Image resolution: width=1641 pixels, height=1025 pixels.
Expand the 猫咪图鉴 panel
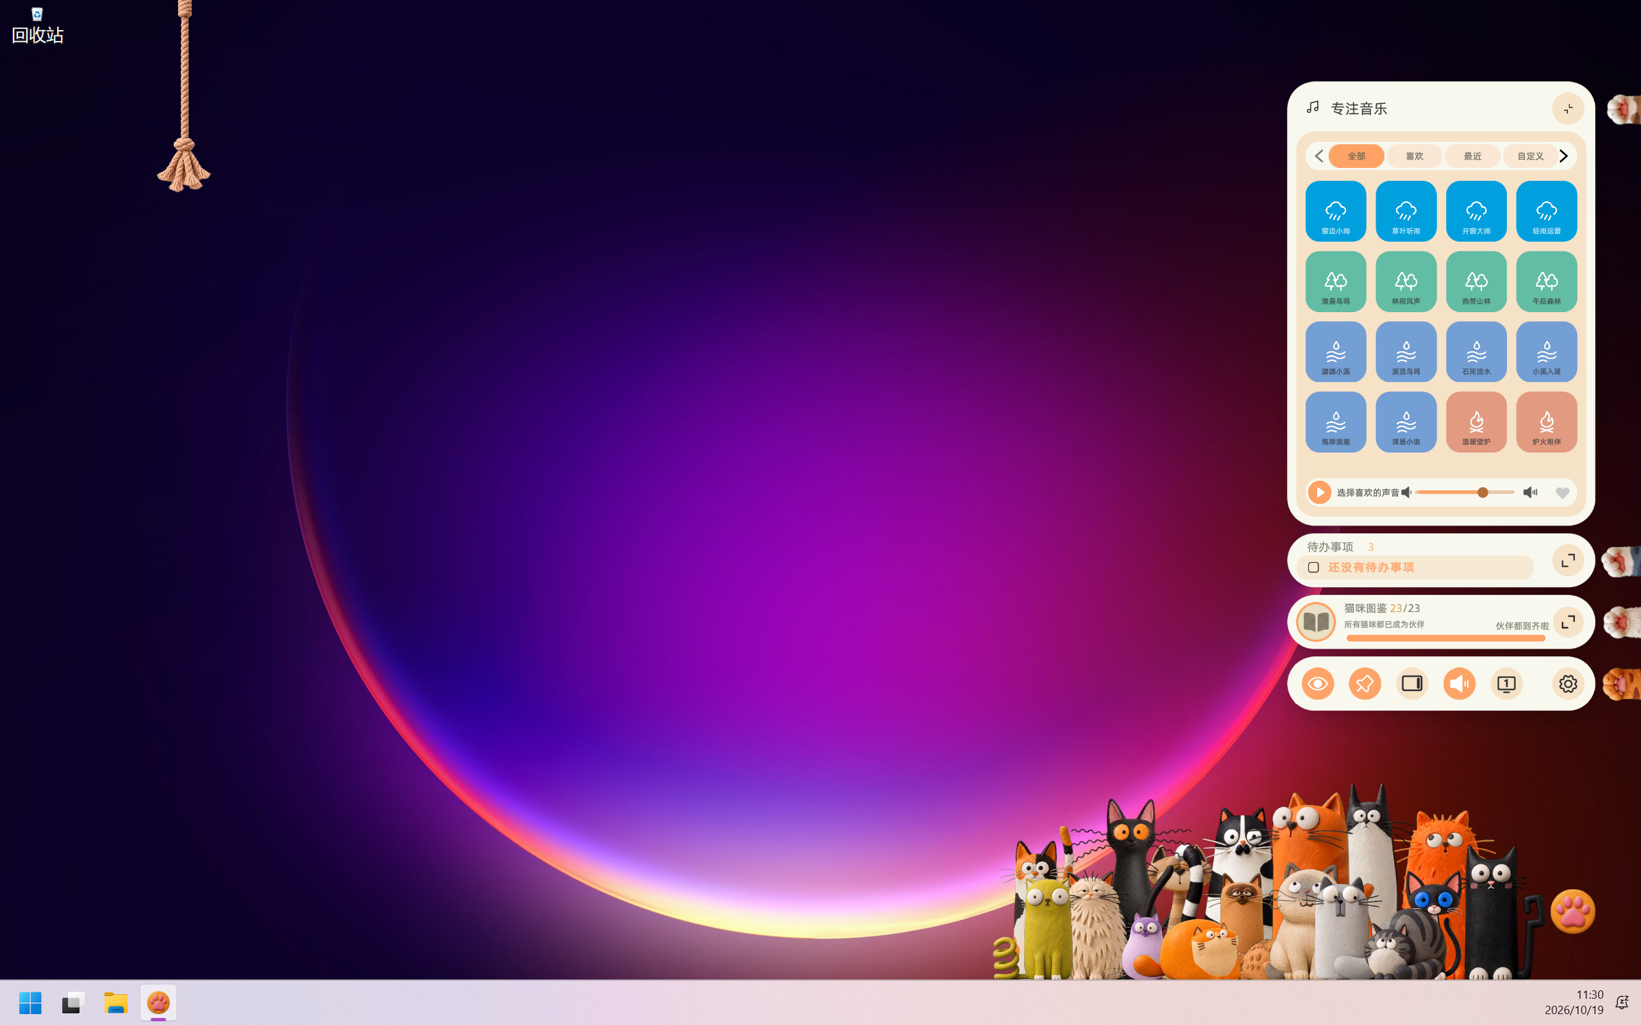pyautogui.click(x=1568, y=622)
